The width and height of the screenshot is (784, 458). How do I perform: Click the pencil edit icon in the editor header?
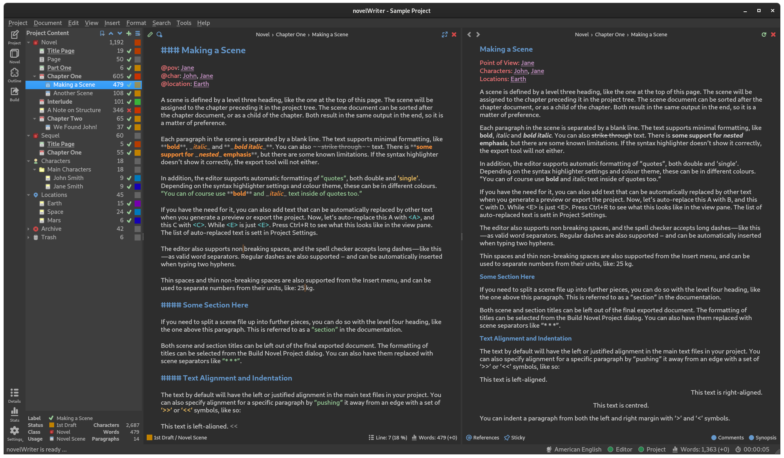(x=150, y=35)
